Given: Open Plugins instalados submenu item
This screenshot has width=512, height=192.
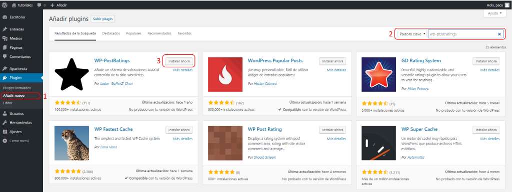Looking at the screenshot, I should tap(17, 88).
